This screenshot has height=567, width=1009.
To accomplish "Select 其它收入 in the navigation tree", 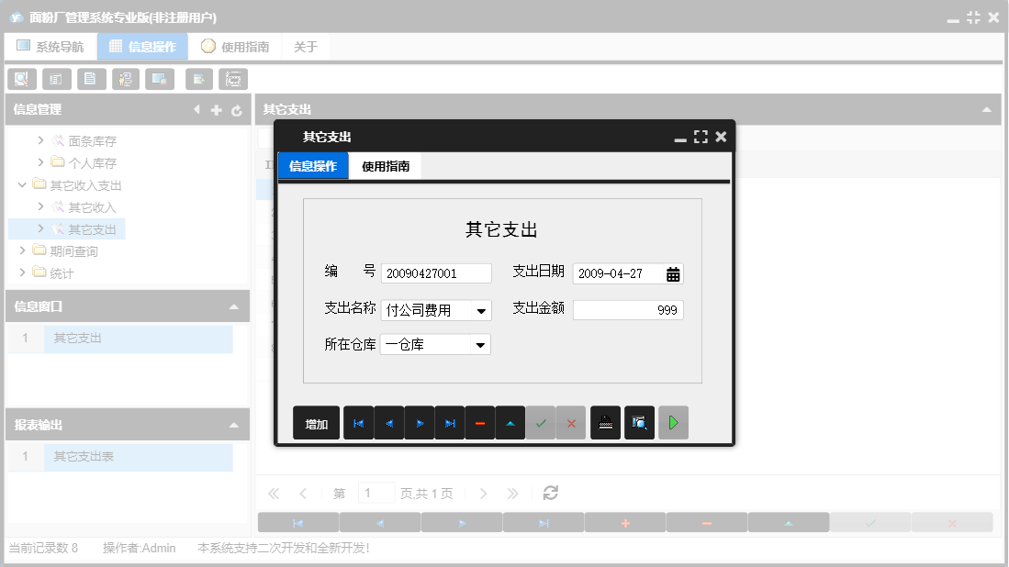I will (x=92, y=206).
